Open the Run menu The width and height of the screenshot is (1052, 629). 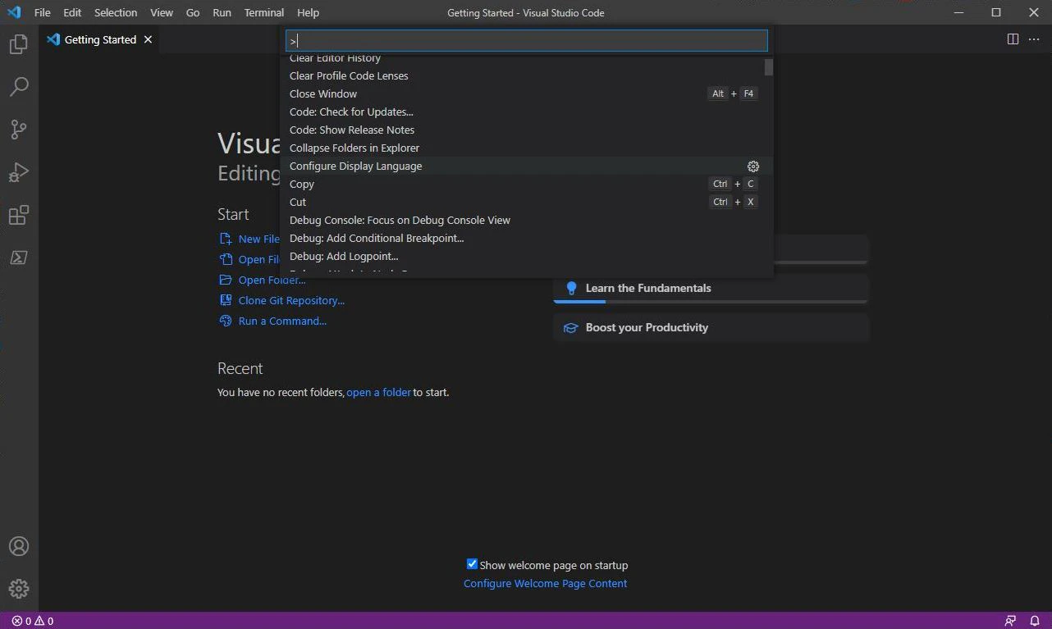pyautogui.click(x=222, y=12)
